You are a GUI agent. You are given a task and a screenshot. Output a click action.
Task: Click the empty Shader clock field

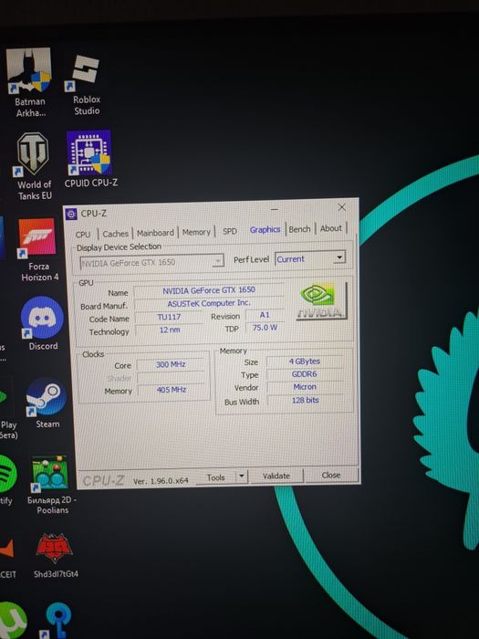[x=171, y=377]
